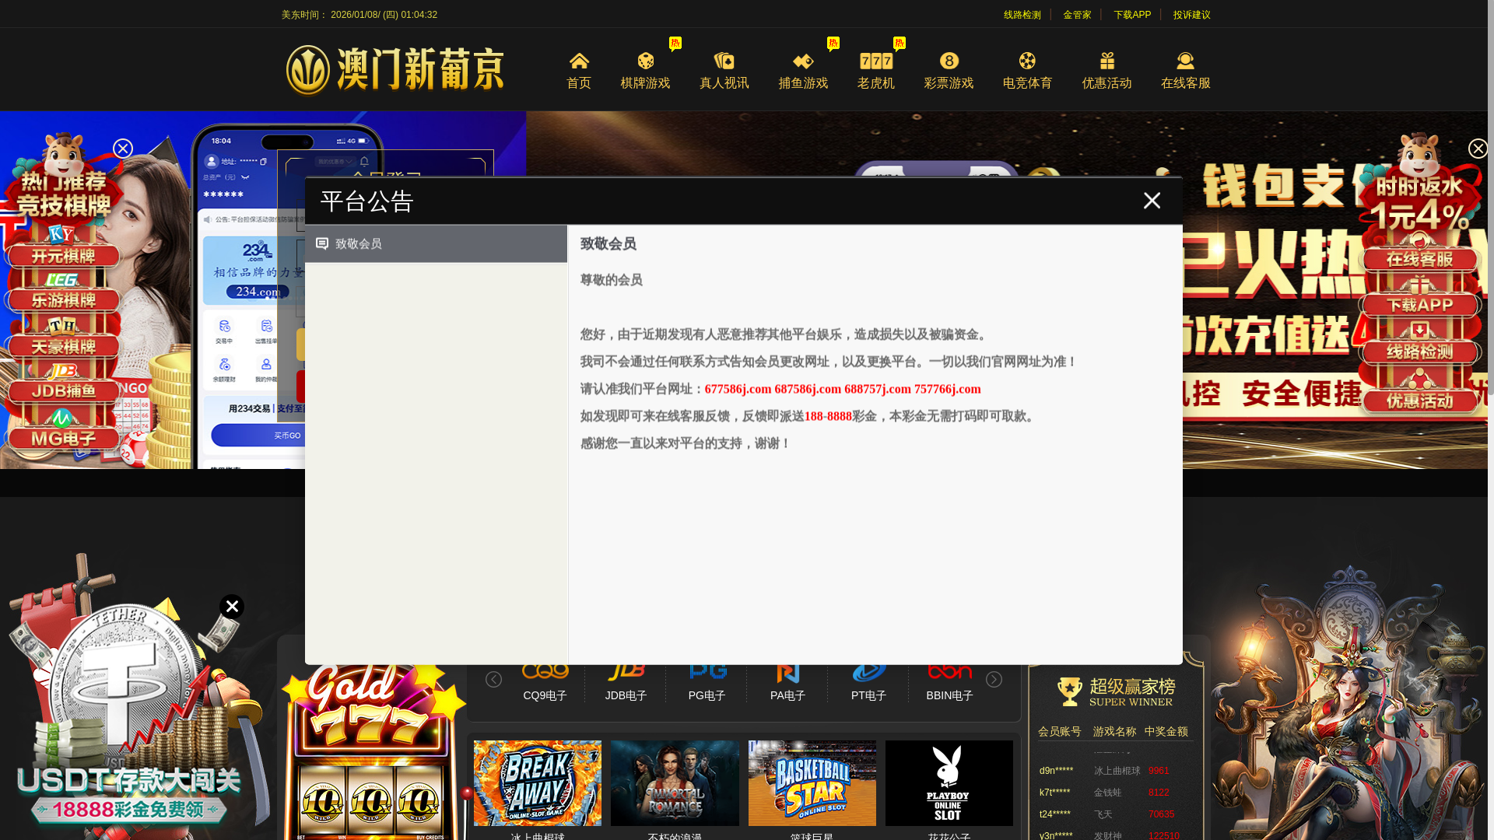Open MG电子 from left sidebar
The width and height of the screenshot is (1494, 840).
pyautogui.click(x=62, y=438)
